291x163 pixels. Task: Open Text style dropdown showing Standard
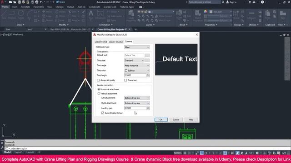tap(134, 60)
